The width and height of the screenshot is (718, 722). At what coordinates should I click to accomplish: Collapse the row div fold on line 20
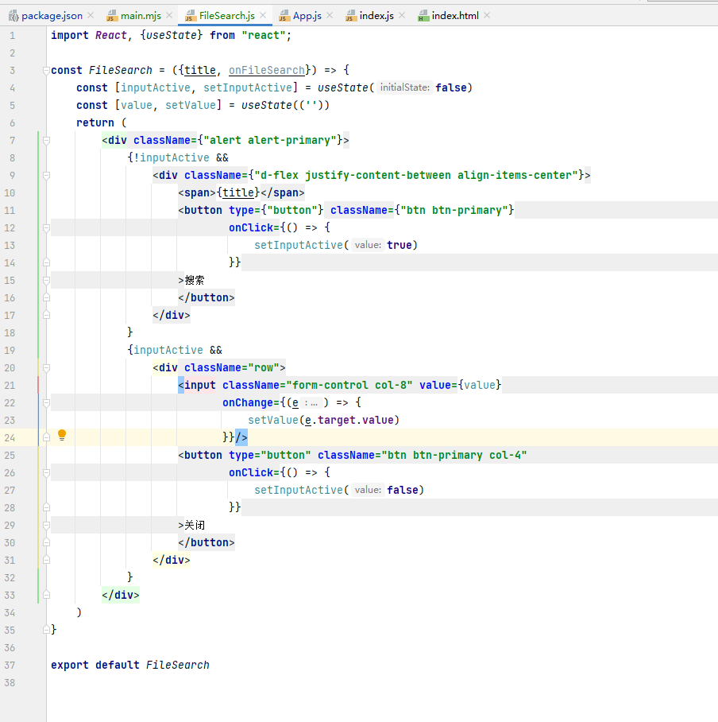click(x=46, y=368)
